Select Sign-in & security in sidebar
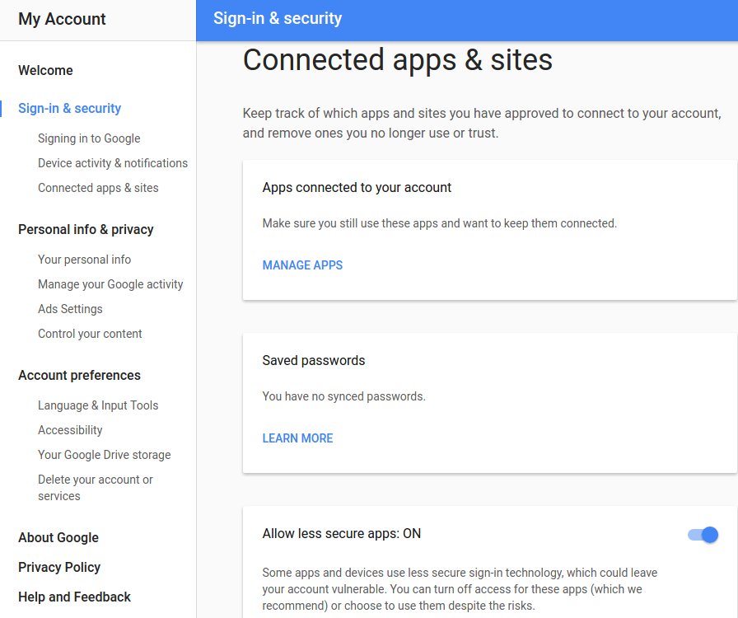Screen dimensions: 738x618 [70, 108]
